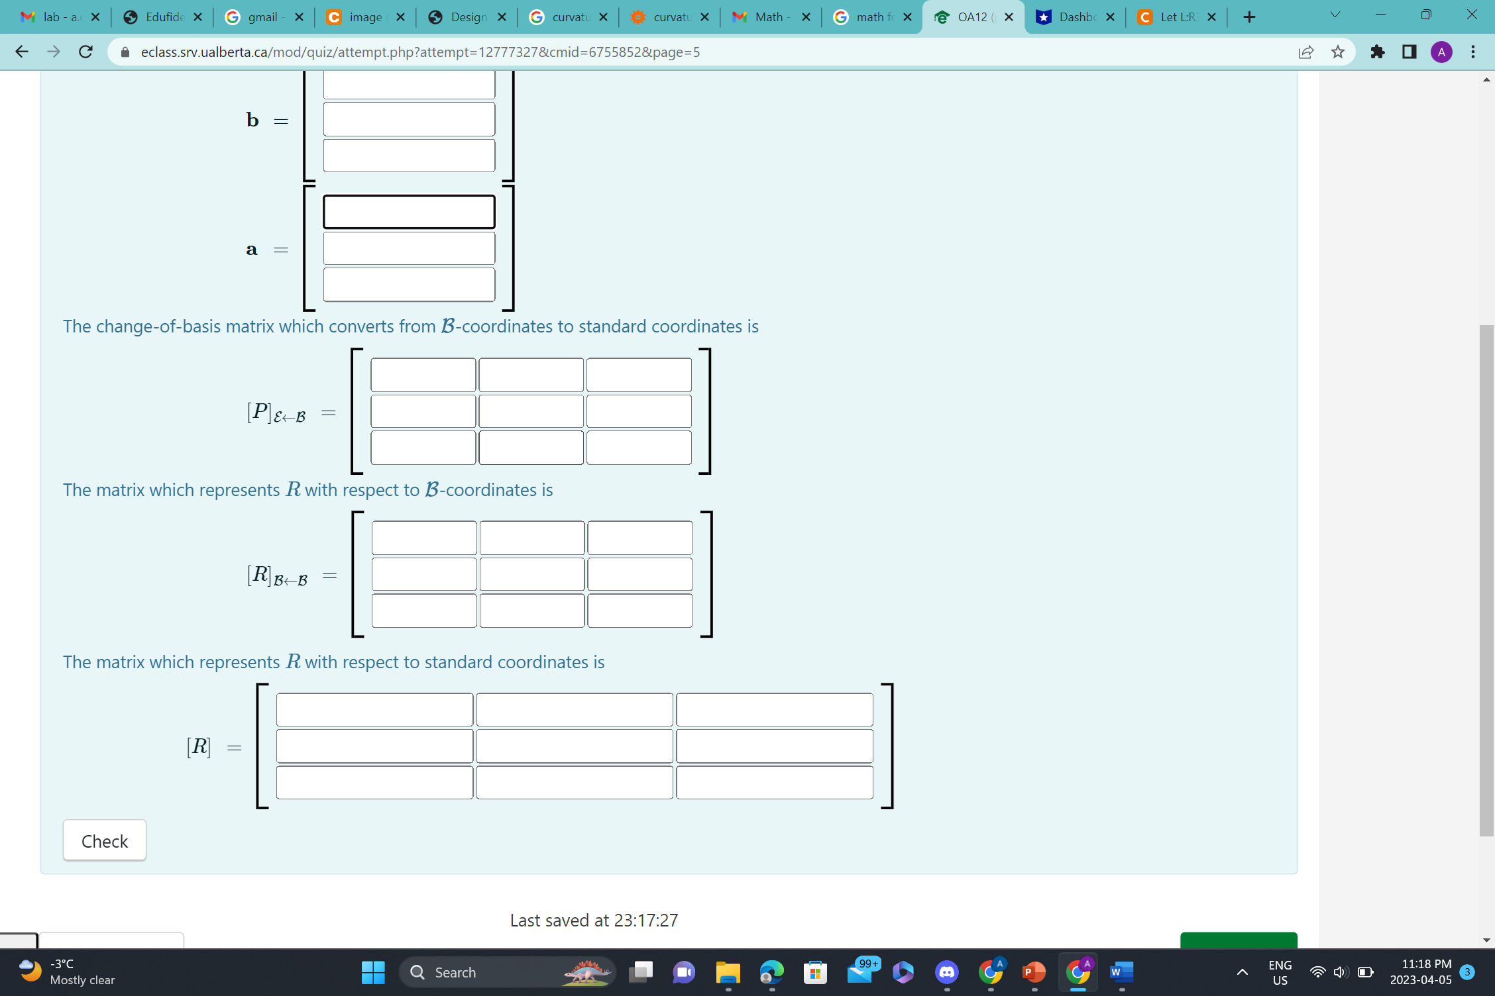Image resolution: width=1495 pixels, height=996 pixels.
Task: Open Microsoft Edge from the taskbar
Action: 771,972
